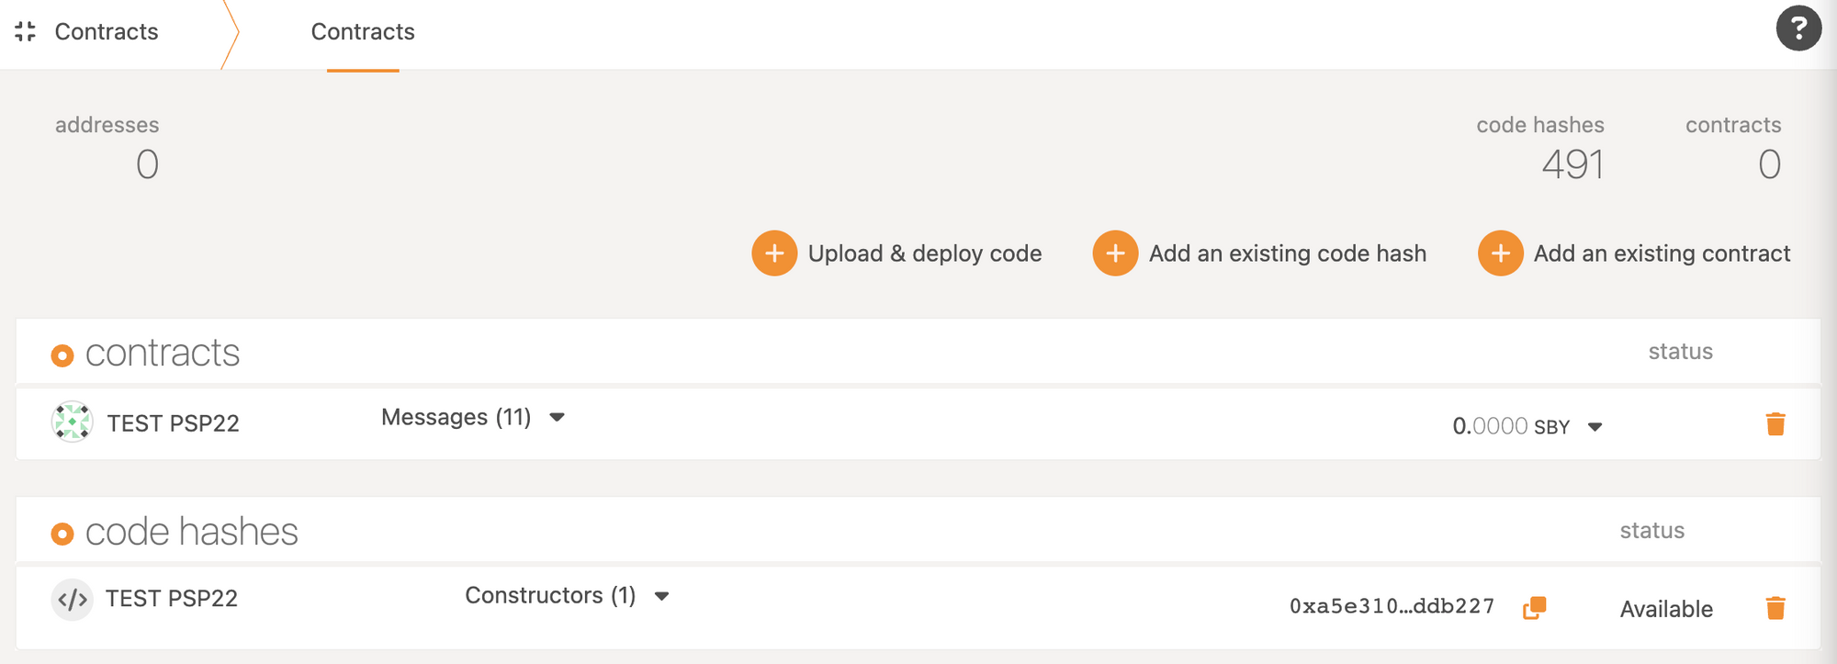1837x664 pixels.
Task: Open the SBY balance dropdown arrow
Action: [1595, 427]
